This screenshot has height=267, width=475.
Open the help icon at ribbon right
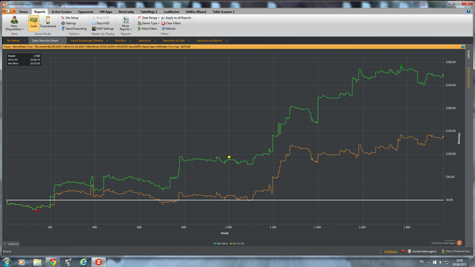click(468, 12)
